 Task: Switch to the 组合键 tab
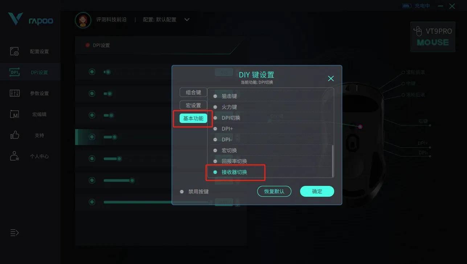click(x=193, y=92)
